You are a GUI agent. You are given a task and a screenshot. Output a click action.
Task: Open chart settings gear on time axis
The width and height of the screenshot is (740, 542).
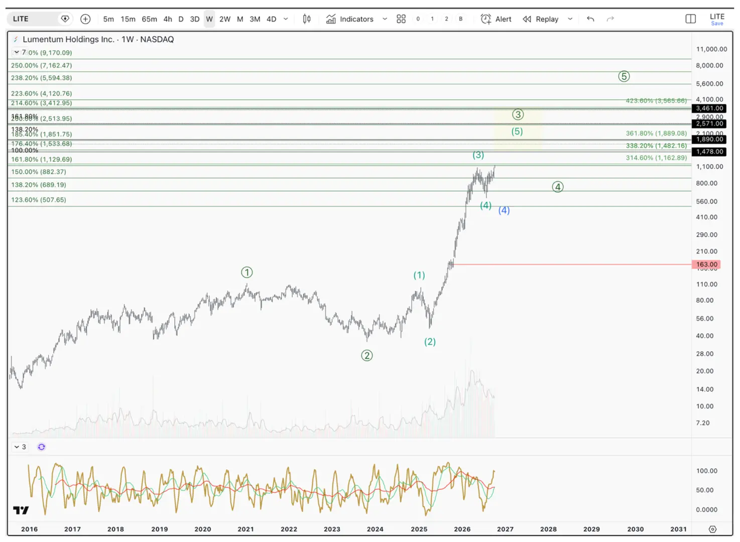712,529
